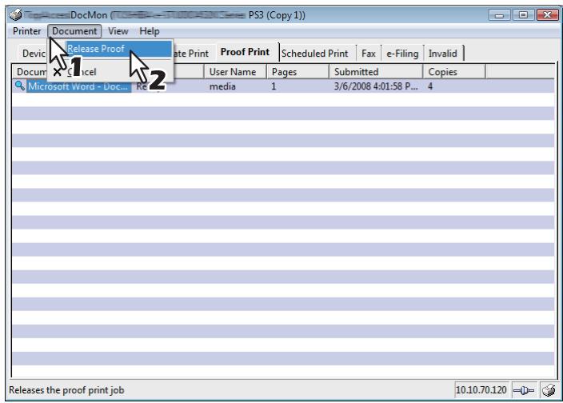Screen dimensions: 563x403
Task: Sort by the Copies column
Action: point(454,72)
